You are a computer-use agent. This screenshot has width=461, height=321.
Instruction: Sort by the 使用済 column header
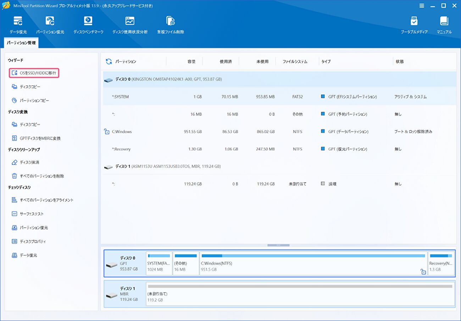tap(226, 62)
